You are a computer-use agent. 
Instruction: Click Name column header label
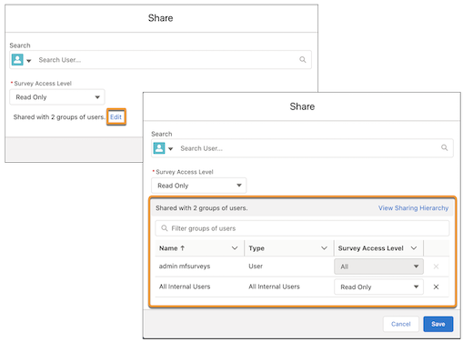tap(168, 248)
